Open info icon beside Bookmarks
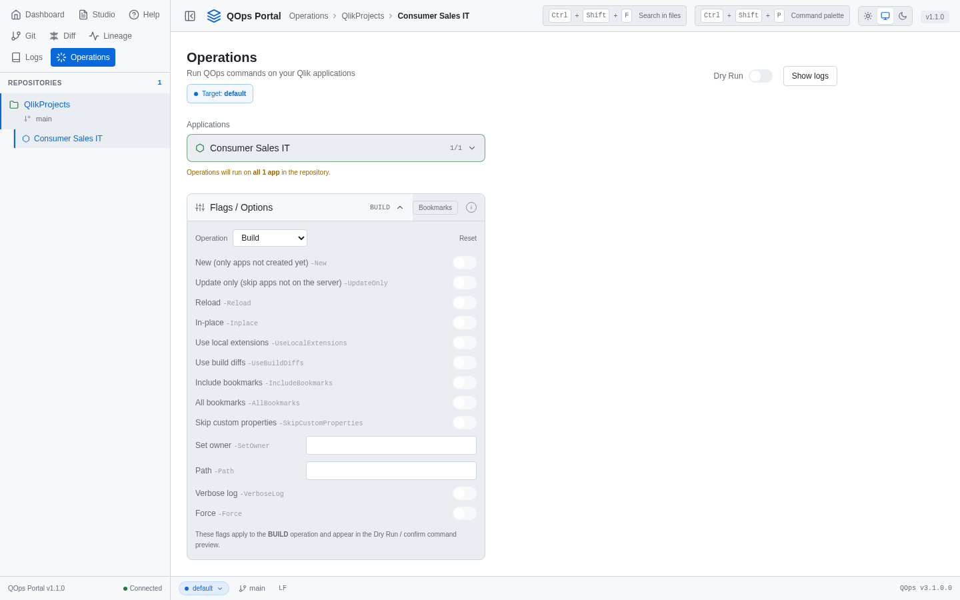 pos(471,207)
